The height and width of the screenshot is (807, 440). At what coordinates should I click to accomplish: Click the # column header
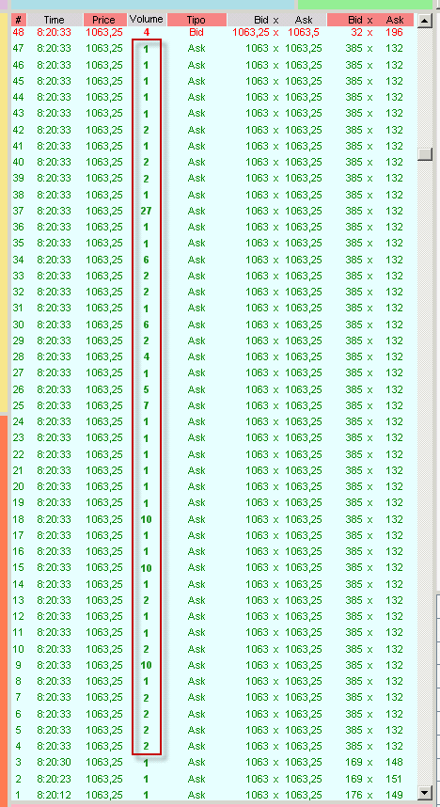18,20
